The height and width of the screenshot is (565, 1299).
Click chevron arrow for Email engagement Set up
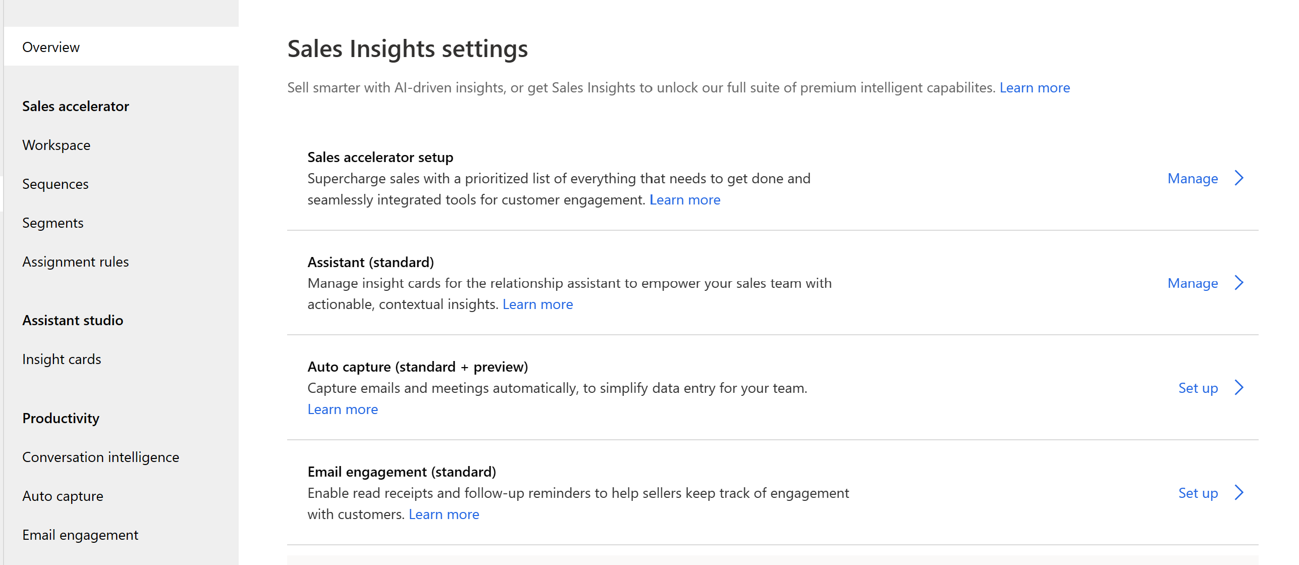coord(1239,492)
